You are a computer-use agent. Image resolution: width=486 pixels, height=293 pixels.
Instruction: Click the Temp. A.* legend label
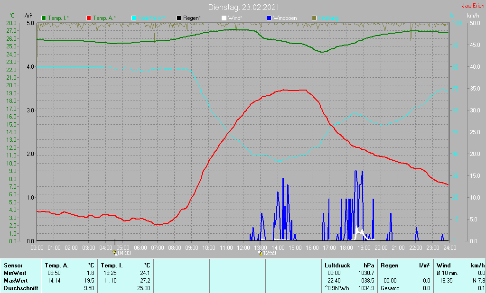tap(105, 18)
